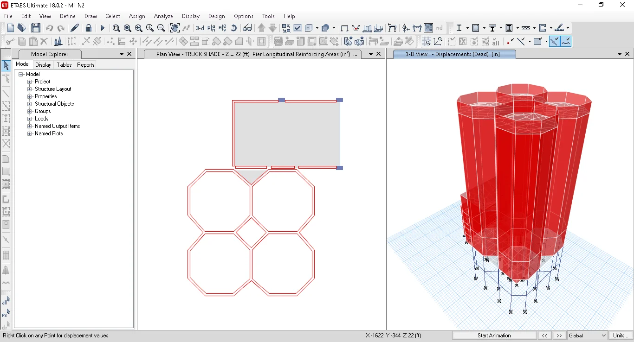Expand the Structure Layout node
The width and height of the screenshot is (634, 342).
tap(30, 89)
